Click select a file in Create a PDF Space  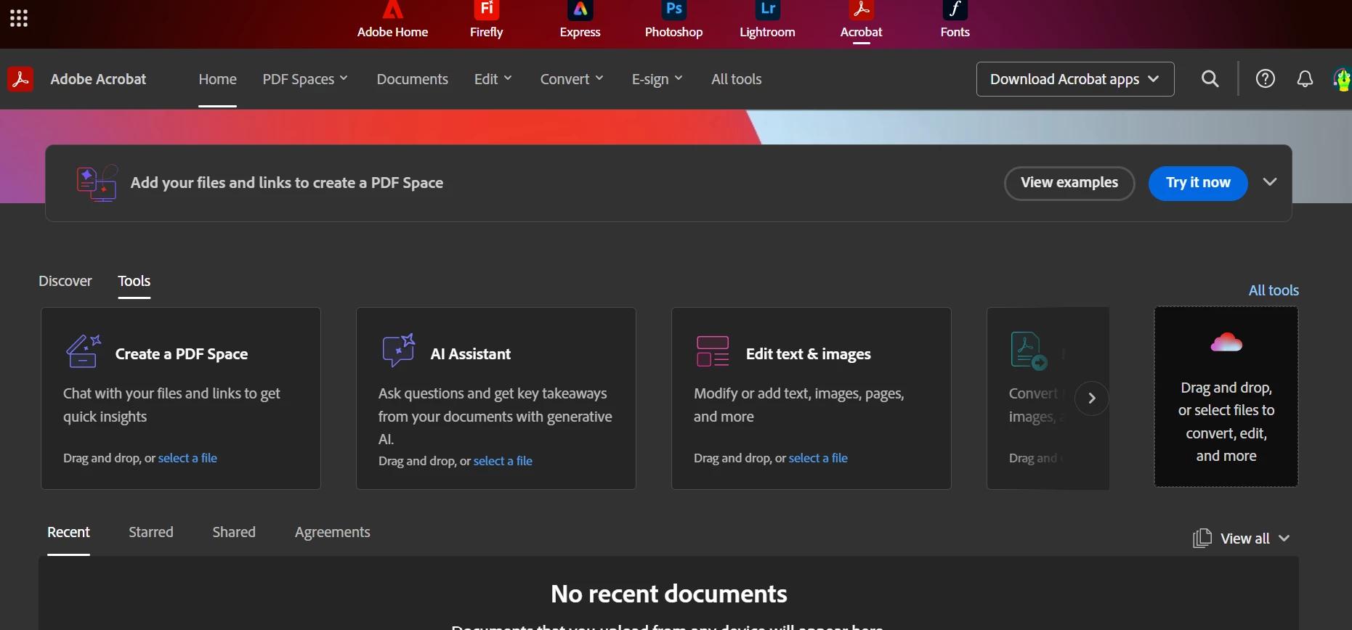pos(187,458)
